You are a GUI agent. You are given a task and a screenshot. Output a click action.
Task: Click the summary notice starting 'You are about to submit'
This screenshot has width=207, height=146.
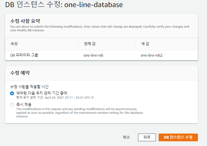(100, 28)
